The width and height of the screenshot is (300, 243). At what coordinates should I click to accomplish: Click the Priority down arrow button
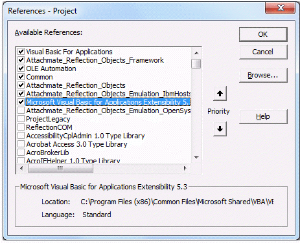click(220, 129)
